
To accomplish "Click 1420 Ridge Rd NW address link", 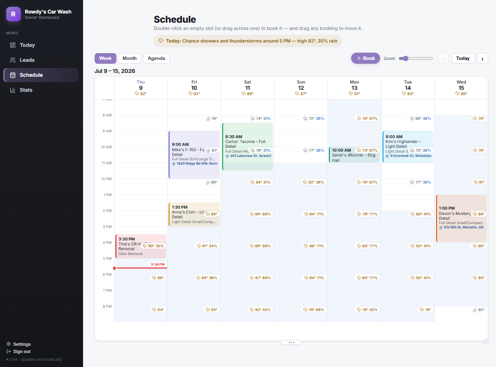I will [x=197, y=164].
